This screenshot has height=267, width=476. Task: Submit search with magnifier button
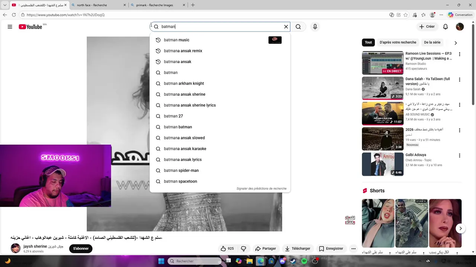(x=298, y=27)
